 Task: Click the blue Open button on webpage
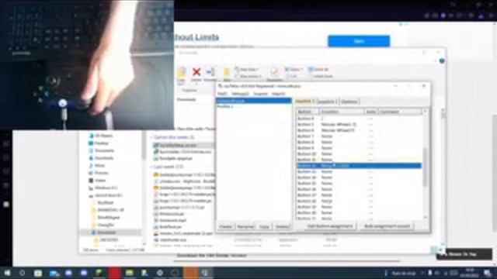click(359, 41)
